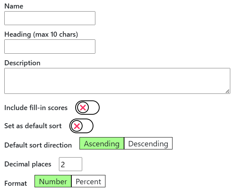Toggle the Include fill-in scores switch
The height and width of the screenshot is (190, 233).
(x=87, y=108)
